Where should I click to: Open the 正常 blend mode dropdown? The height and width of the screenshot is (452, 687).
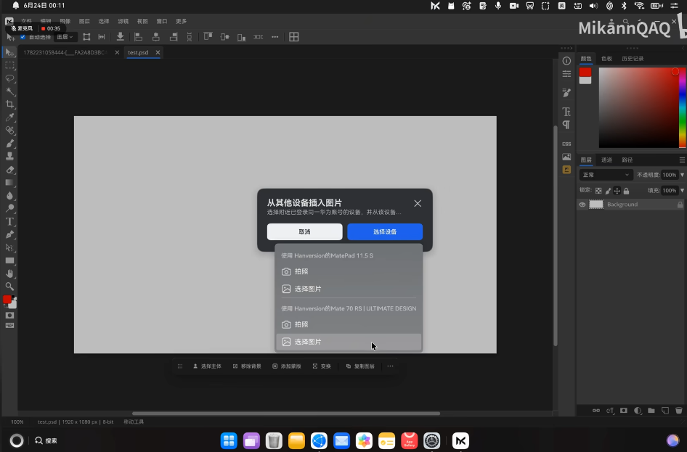(606, 175)
